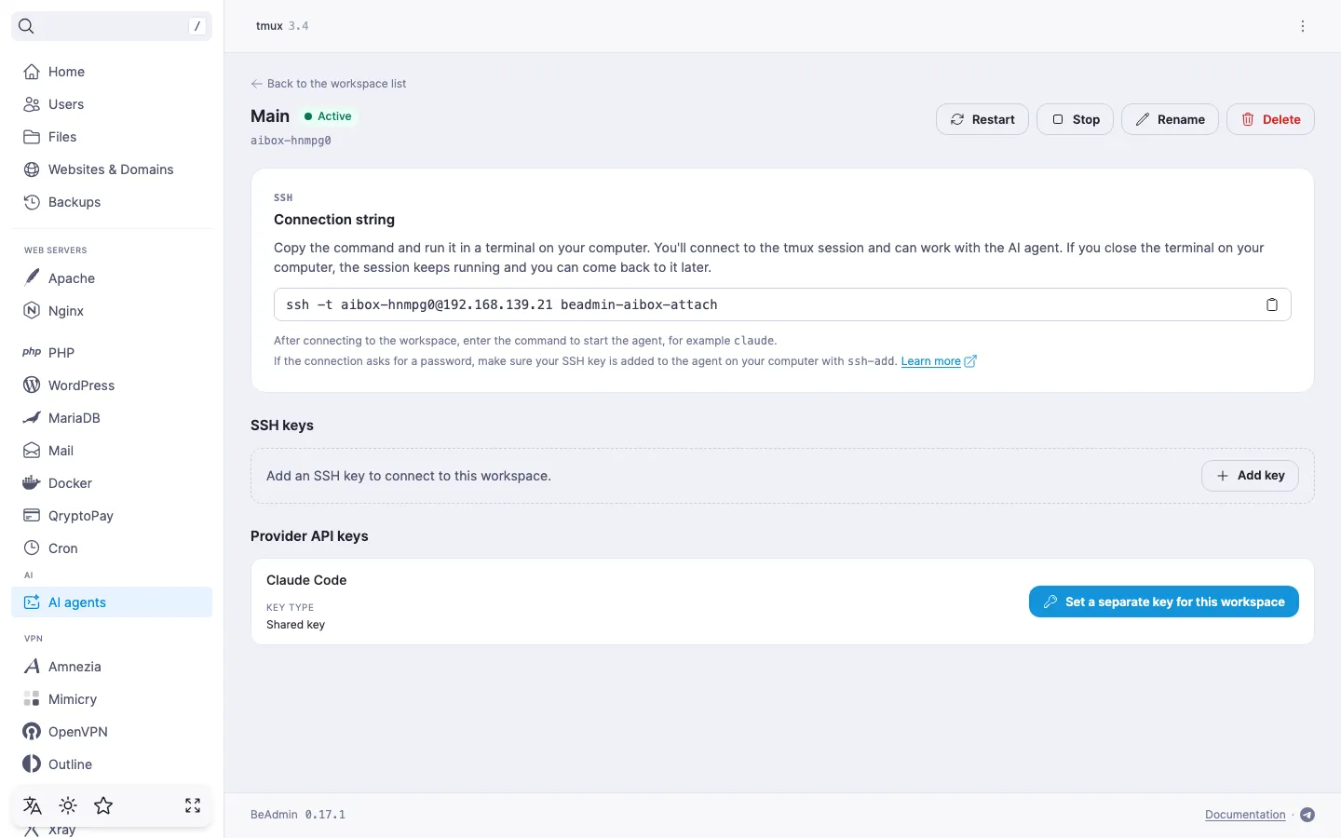This screenshot has width=1341, height=838.
Task: Rename the Main workspace
Action: click(x=1170, y=119)
